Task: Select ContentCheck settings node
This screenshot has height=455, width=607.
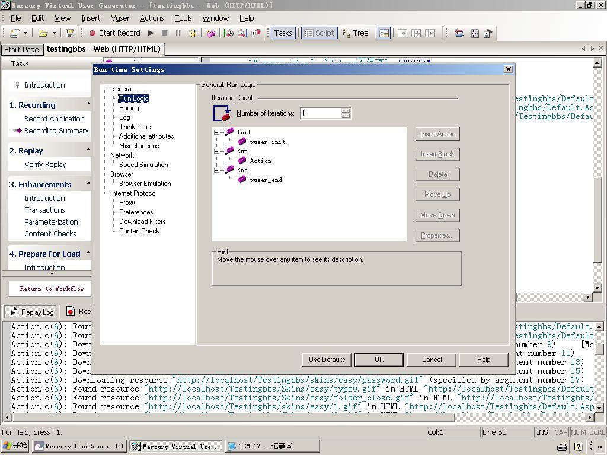Action: point(139,231)
